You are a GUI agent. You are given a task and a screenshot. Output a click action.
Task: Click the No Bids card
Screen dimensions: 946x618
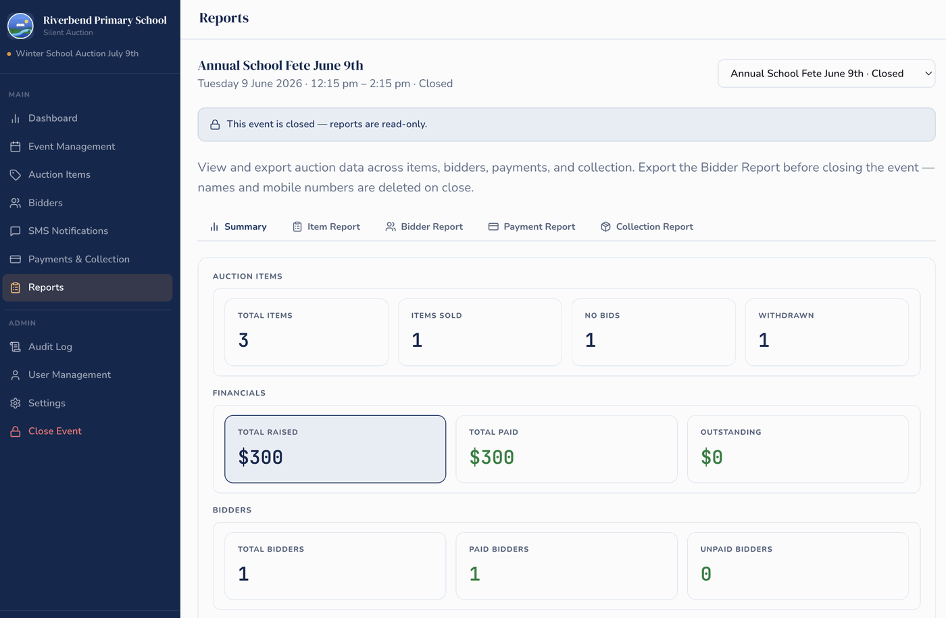pos(653,332)
